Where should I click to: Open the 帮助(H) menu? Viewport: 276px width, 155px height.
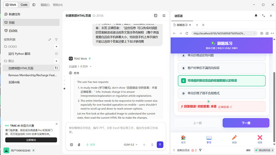tap(58, 5)
